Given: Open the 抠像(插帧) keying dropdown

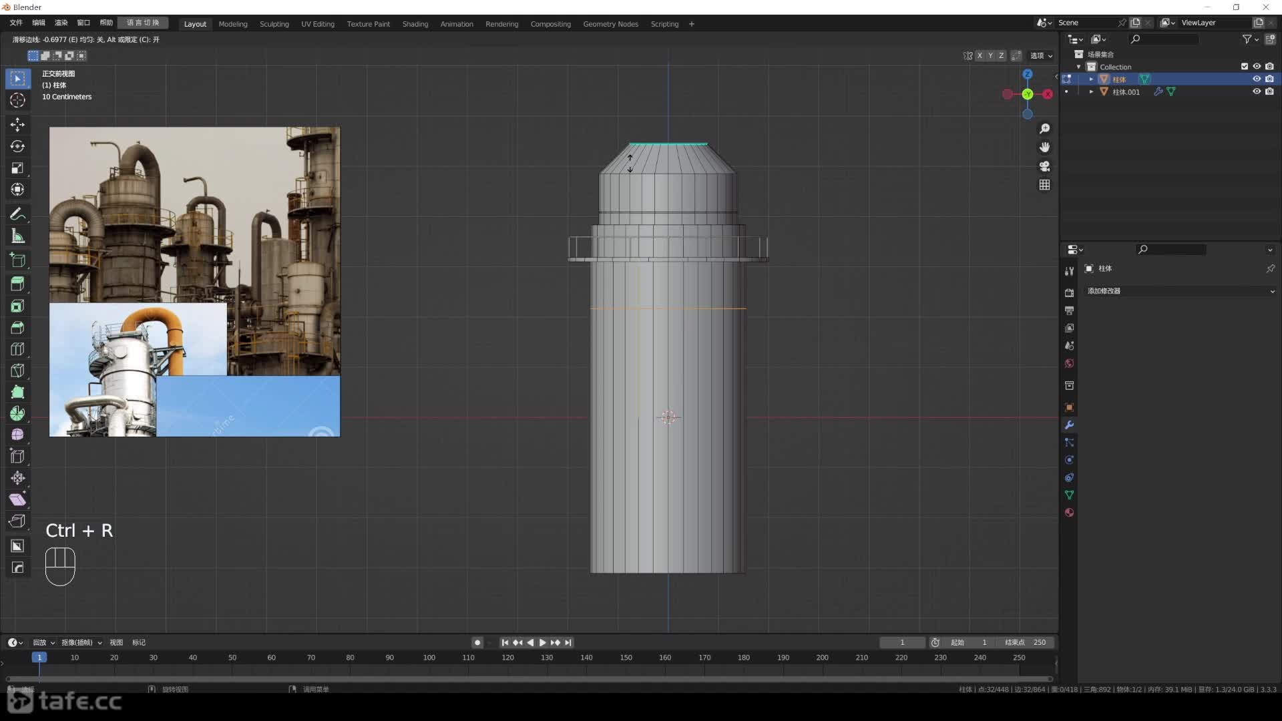Looking at the screenshot, I should coord(81,643).
